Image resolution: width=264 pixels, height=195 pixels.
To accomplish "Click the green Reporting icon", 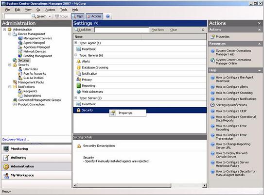I will coord(79,86).
